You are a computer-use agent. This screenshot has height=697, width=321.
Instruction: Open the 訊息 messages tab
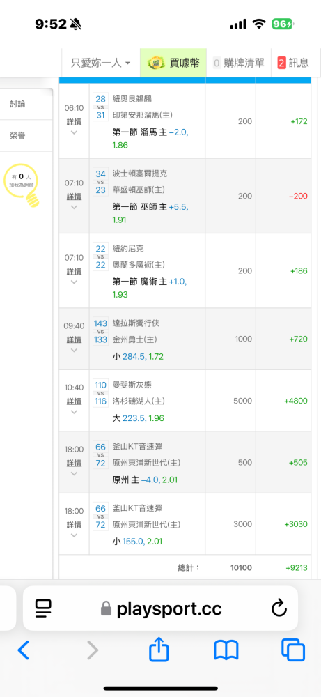[x=293, y=63]
